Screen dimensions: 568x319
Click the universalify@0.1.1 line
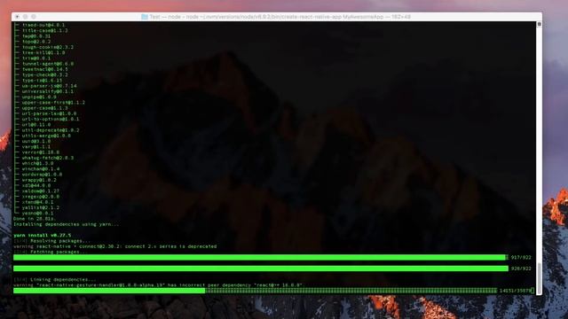(x=48, y=91)
